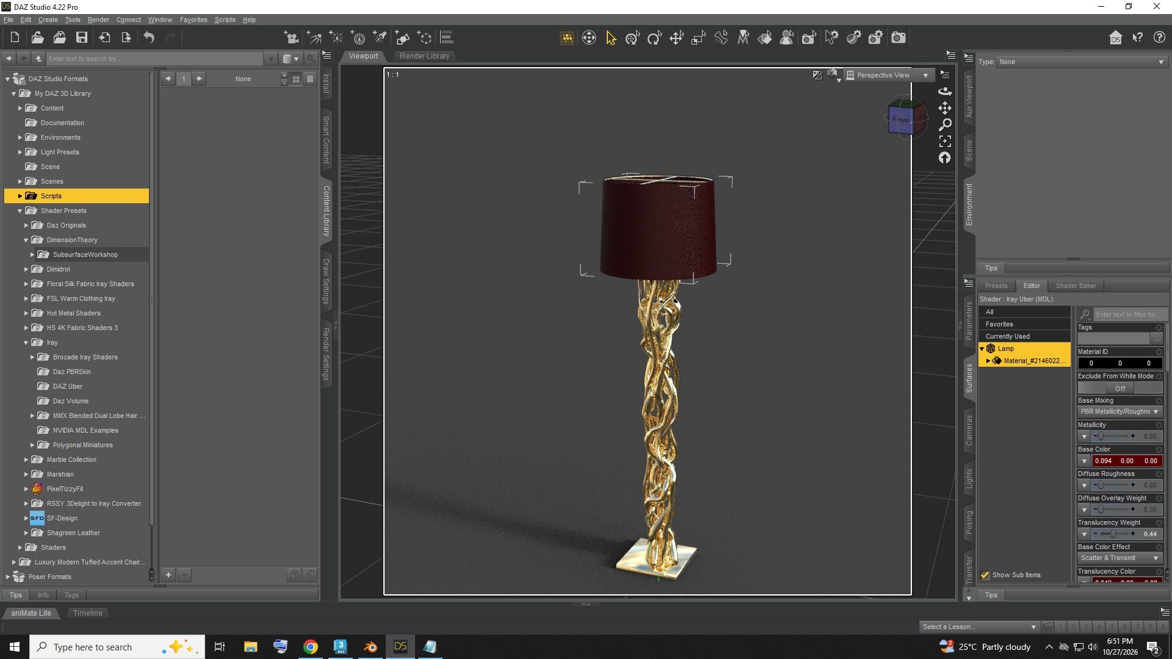Screen dimensions: 1172x659
Task: Open the Perspective View dropdown
Action: (888, 75)
